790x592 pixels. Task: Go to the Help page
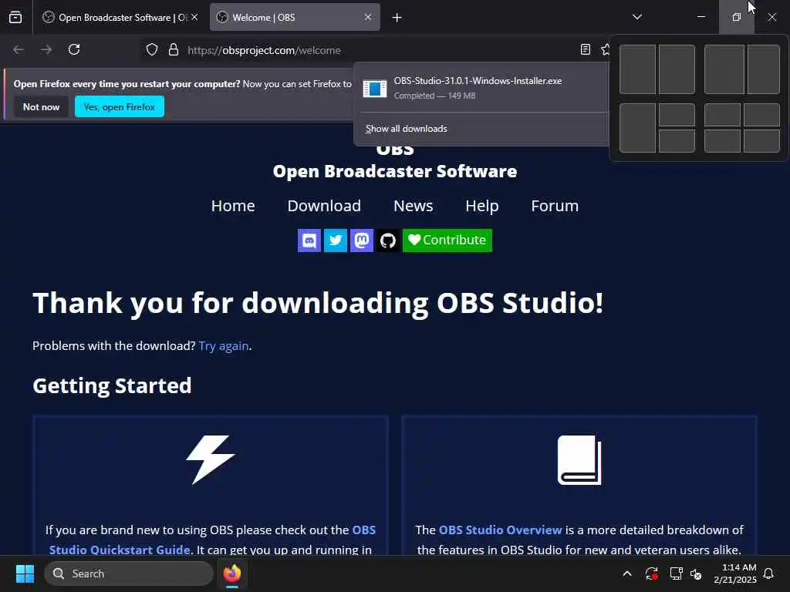coord(482,206)
